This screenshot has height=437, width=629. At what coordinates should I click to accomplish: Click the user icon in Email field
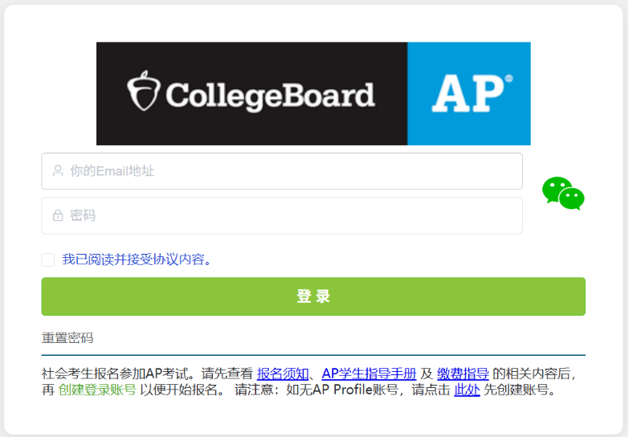tap(58, 171)
